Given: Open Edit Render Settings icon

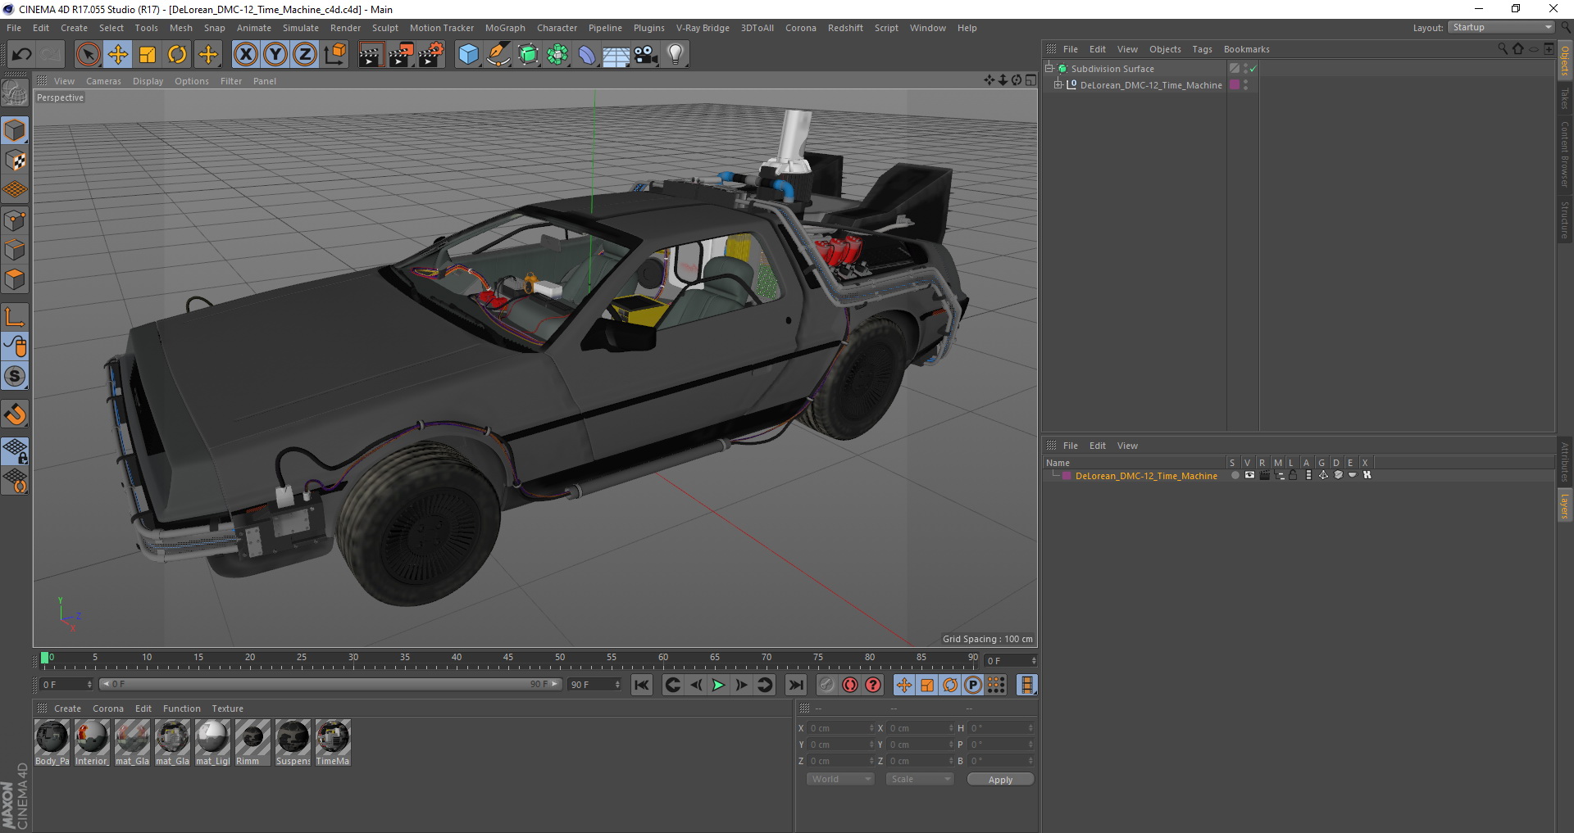Looking at the screenshot, I should tap(431, 55).
